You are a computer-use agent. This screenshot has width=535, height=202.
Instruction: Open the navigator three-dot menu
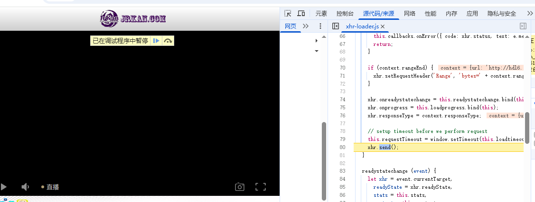click(320, 26)
